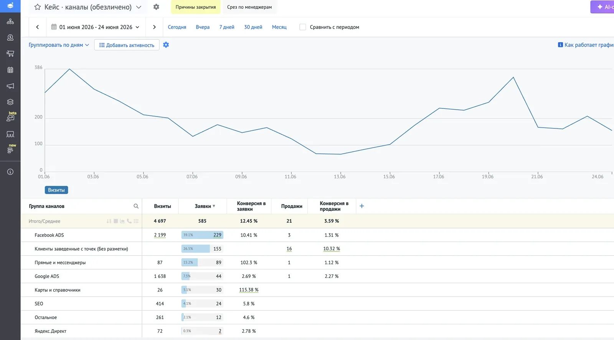Click the megaphone icon in sidebar
The height and width of the screenshot is (340, 614).
[x=10, y=86]
